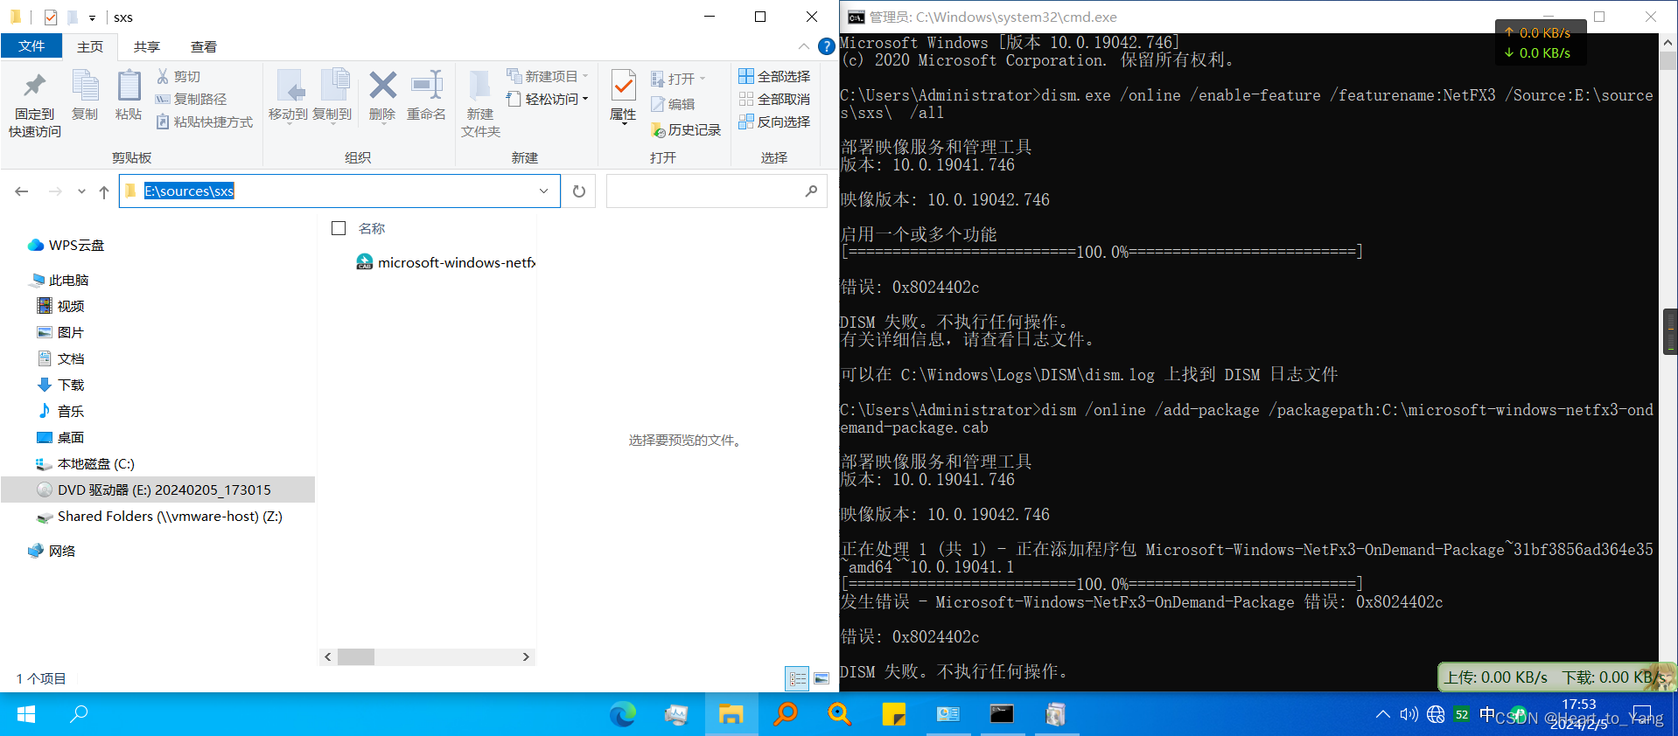
Task: Open 文档 folder in navigation pane
Action: [61, 359]
